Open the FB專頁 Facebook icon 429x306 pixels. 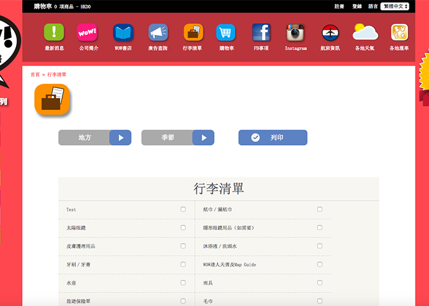tap(261, 32)
